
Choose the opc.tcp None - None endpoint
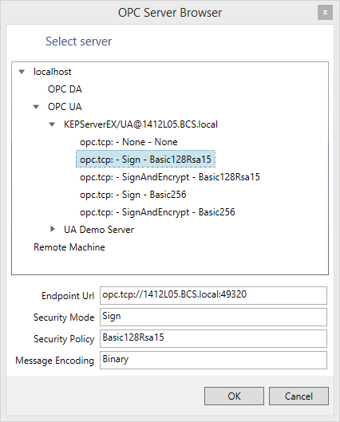point(128,142)
